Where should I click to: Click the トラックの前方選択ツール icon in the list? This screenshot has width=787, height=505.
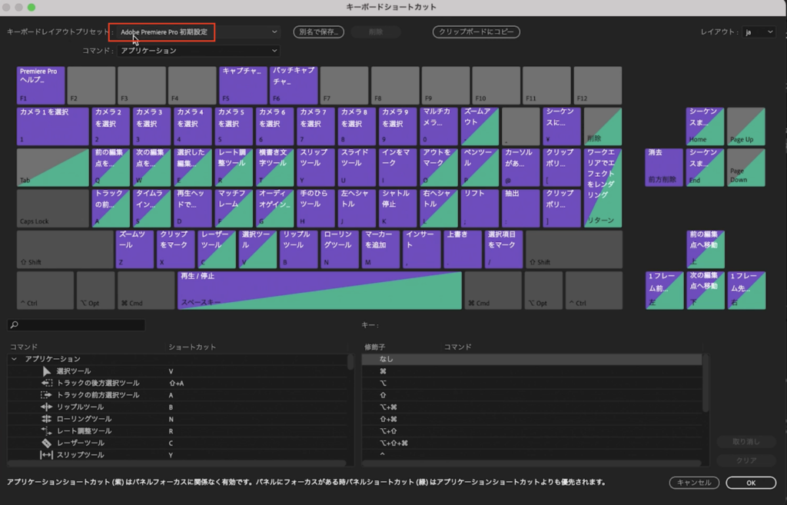(47, 395)
